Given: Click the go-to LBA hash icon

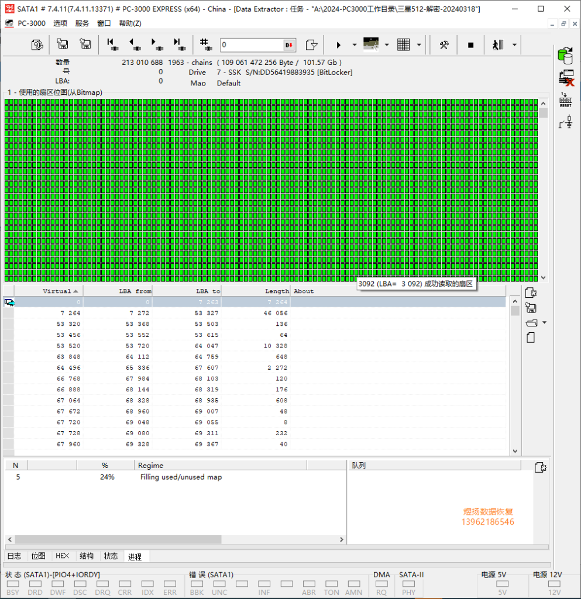Looking at the screenshot, I should point(205,44).
